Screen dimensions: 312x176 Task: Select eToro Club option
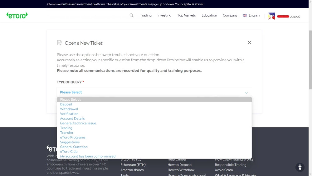pyautogui.click(x=154, y=152)
